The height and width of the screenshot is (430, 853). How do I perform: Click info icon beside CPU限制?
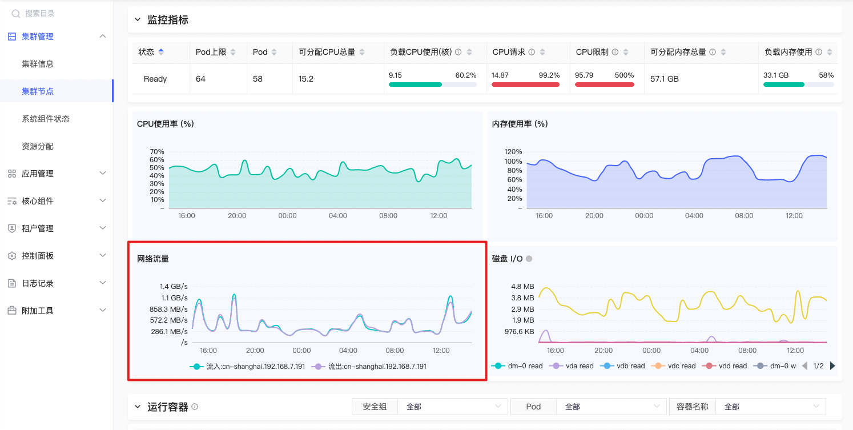pos(615,52)
